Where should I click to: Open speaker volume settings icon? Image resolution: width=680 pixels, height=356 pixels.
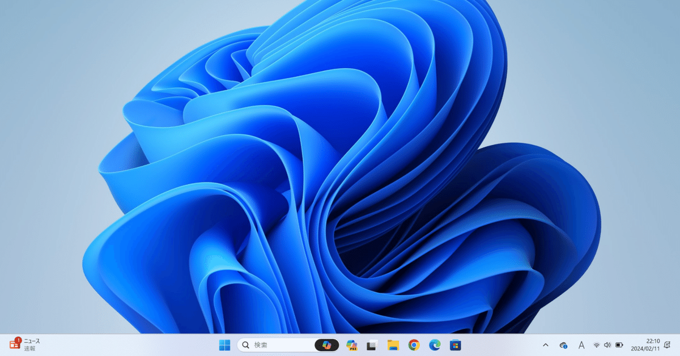click(607, 345)
